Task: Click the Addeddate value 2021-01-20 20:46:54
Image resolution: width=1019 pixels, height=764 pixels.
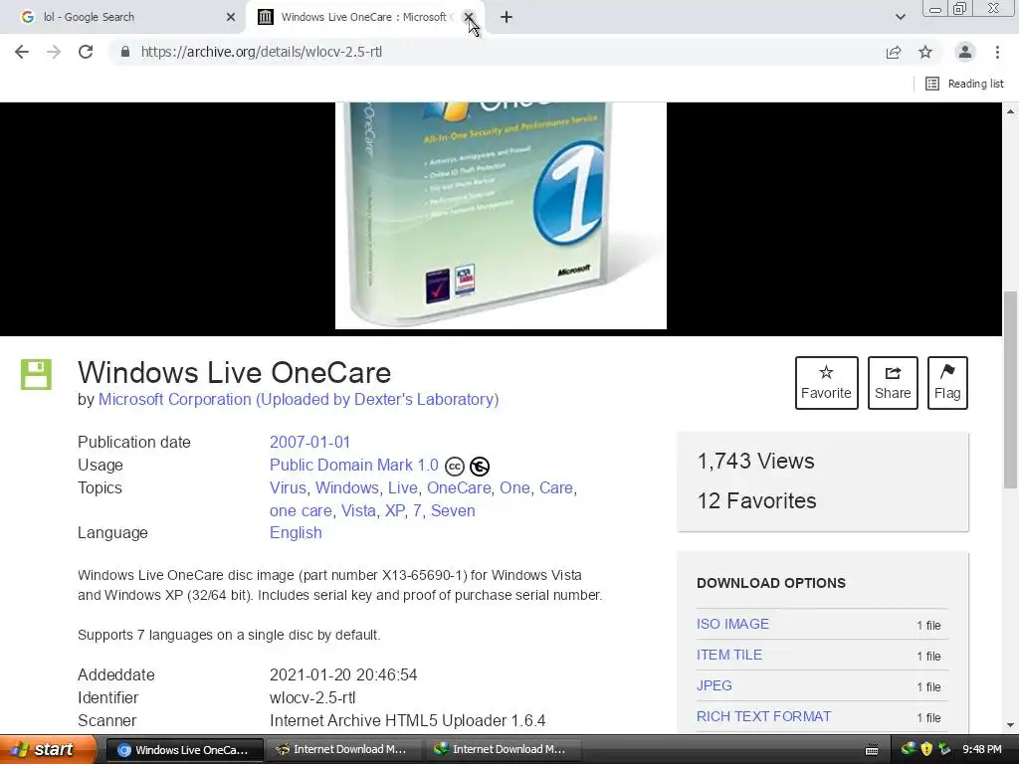Action: point(343,675)
